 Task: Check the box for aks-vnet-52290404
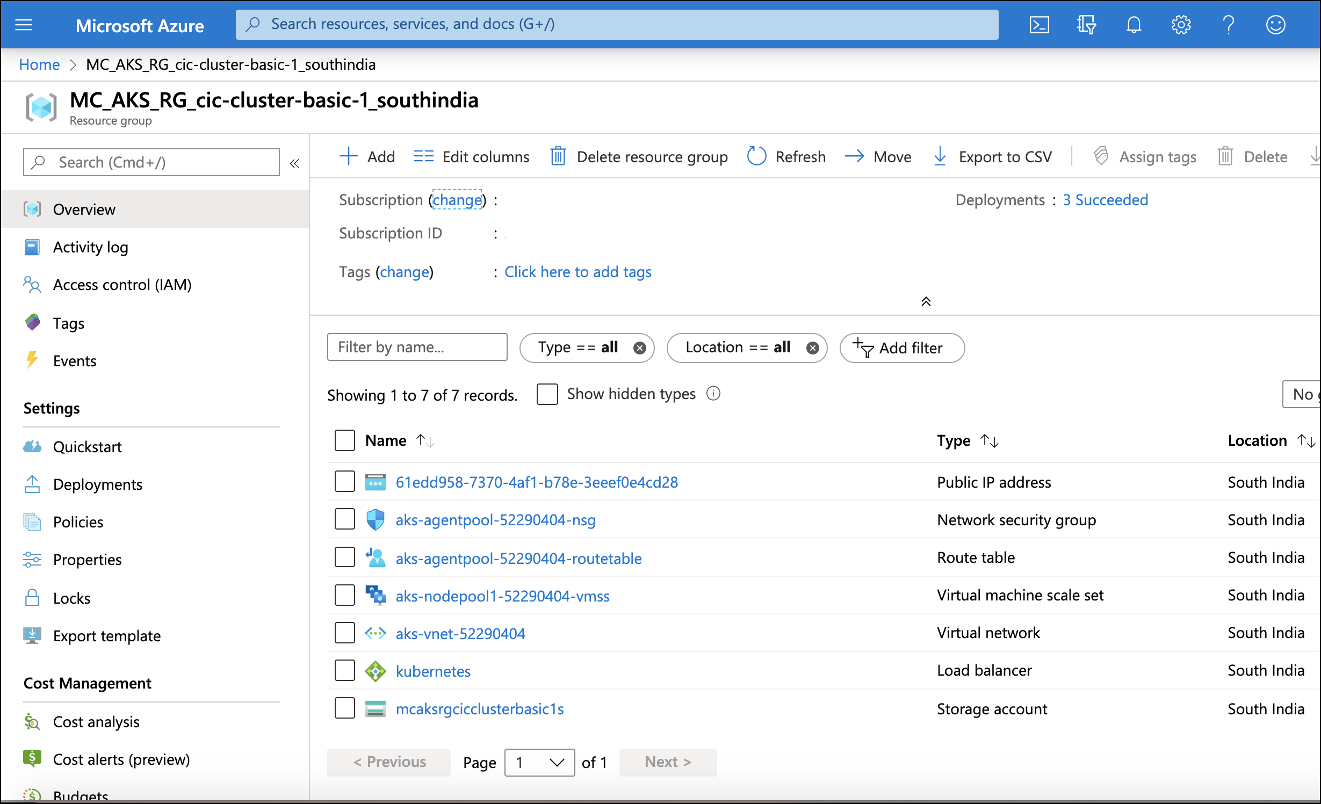pyautogui.click(x=345, y=633)
